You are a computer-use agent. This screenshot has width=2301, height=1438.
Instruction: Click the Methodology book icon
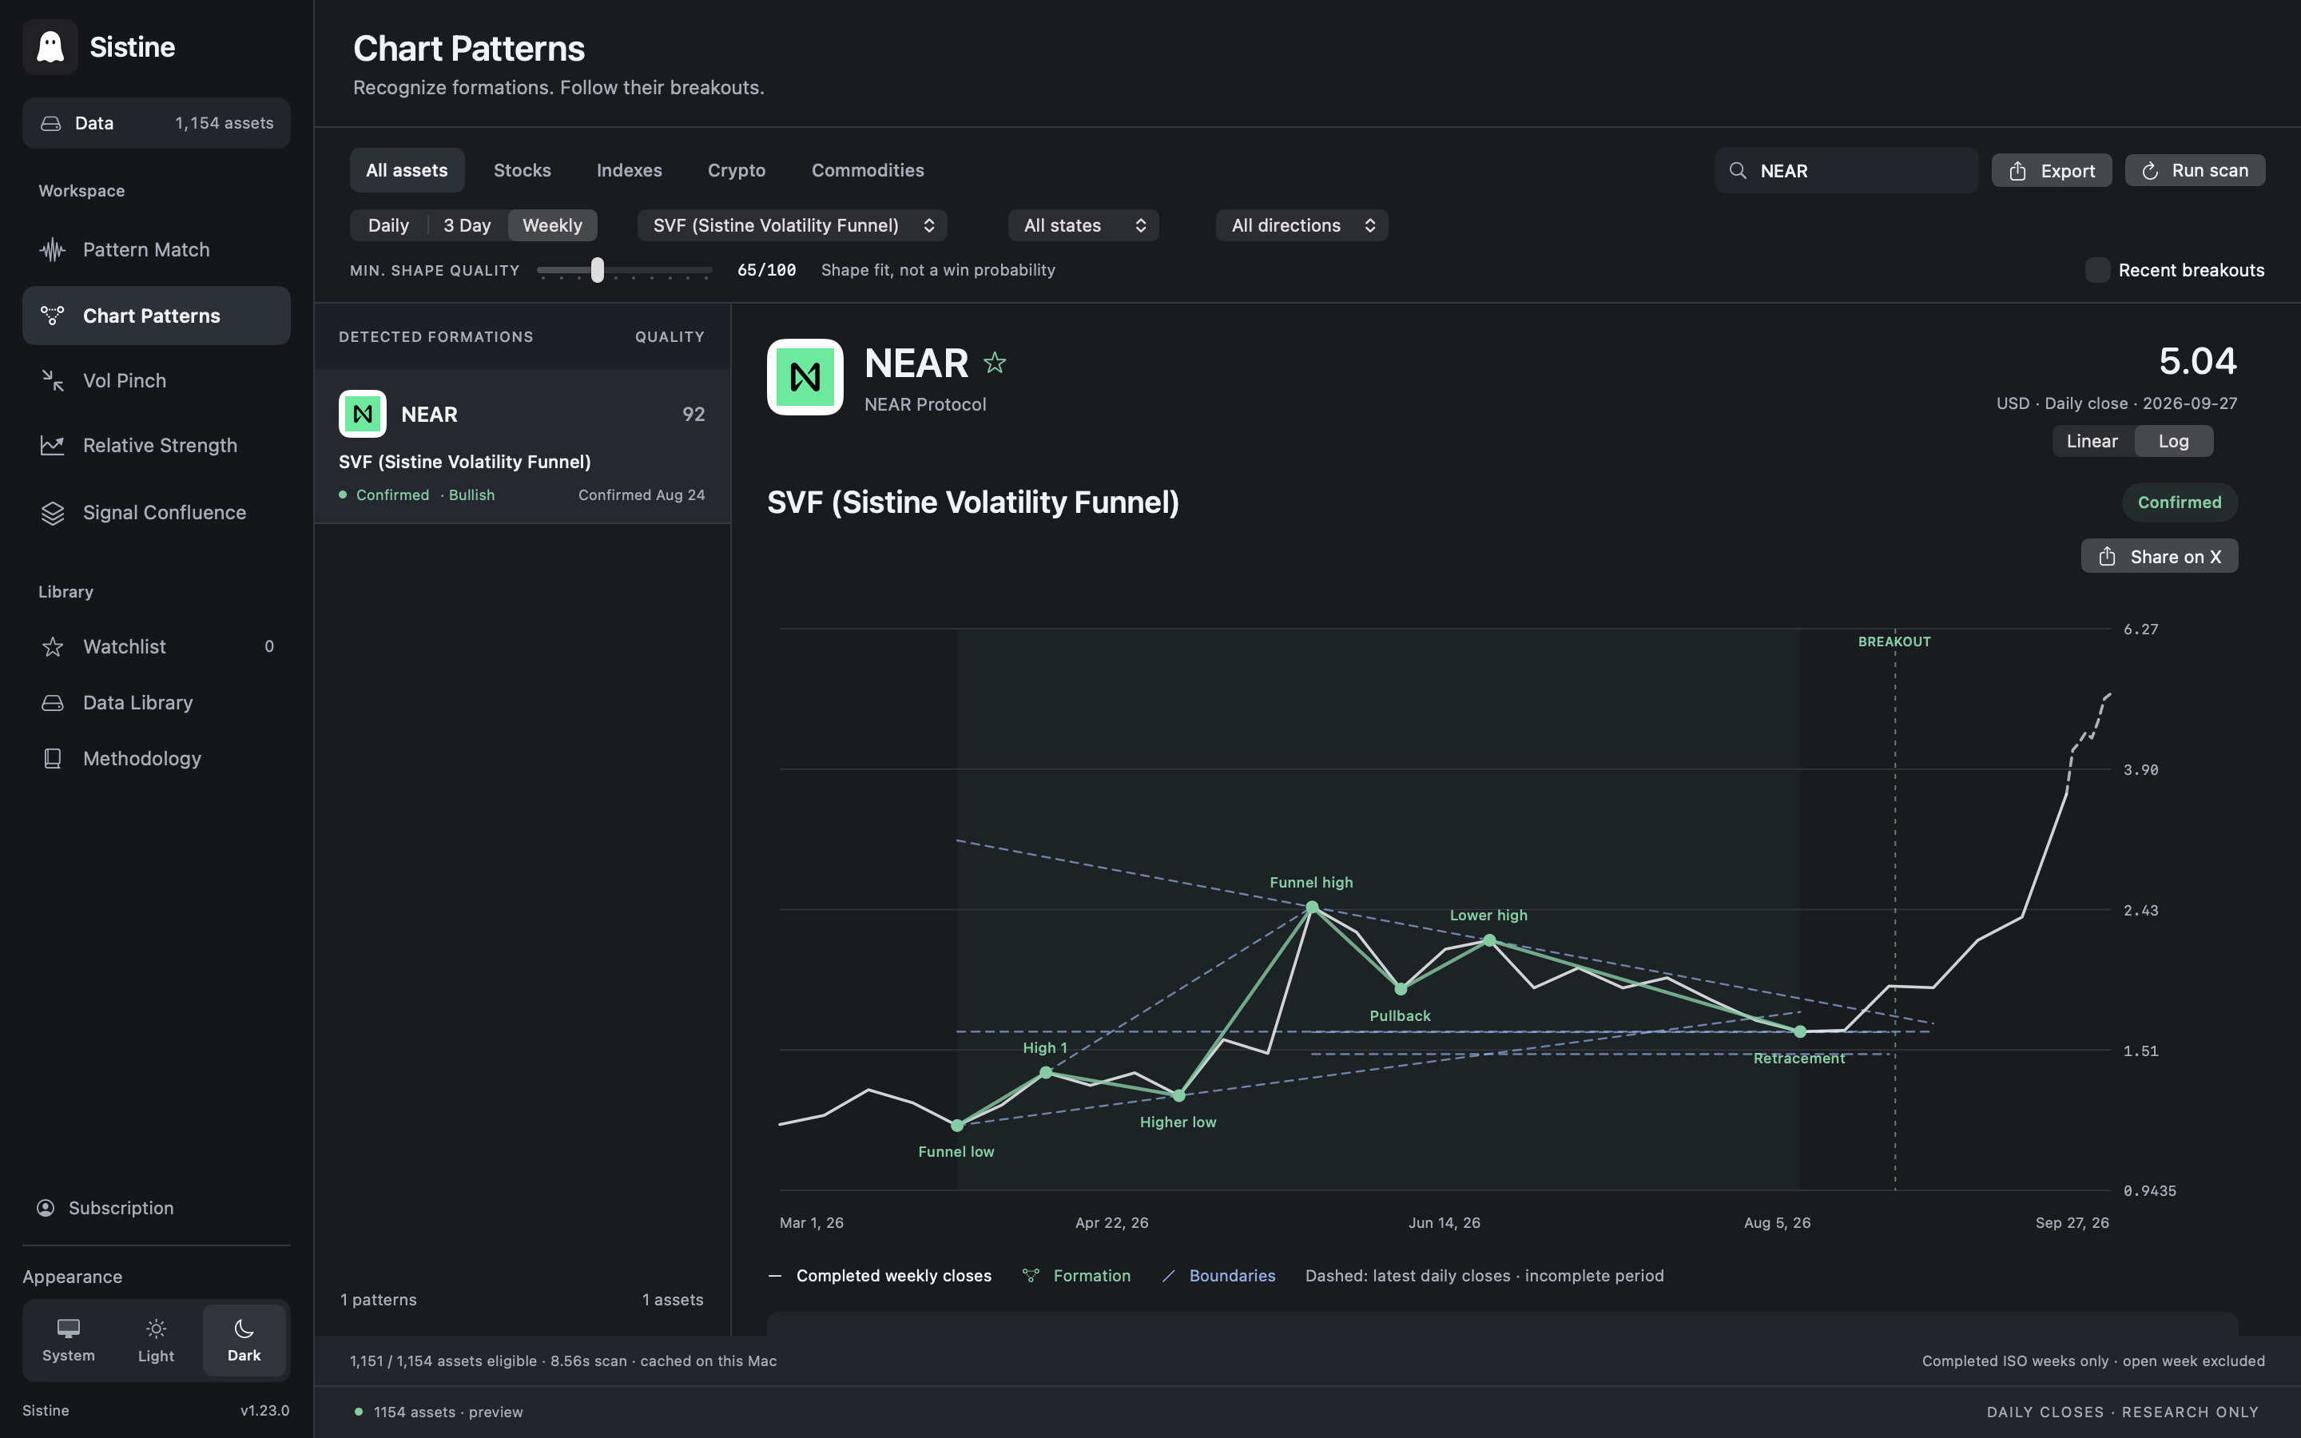[x=52, y=758]
